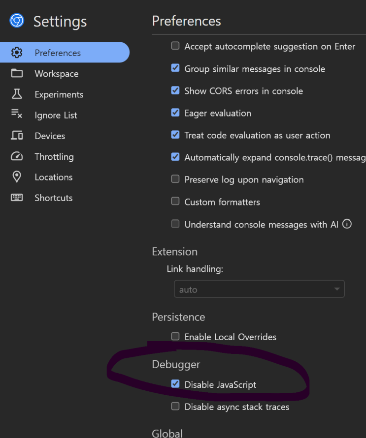
Task: Switch to the Experiments tab
Action: (x=59, y=94)
